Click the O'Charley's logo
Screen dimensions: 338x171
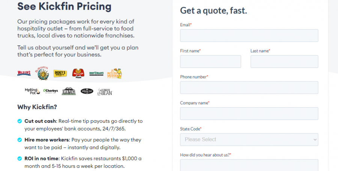click(50, 91)
